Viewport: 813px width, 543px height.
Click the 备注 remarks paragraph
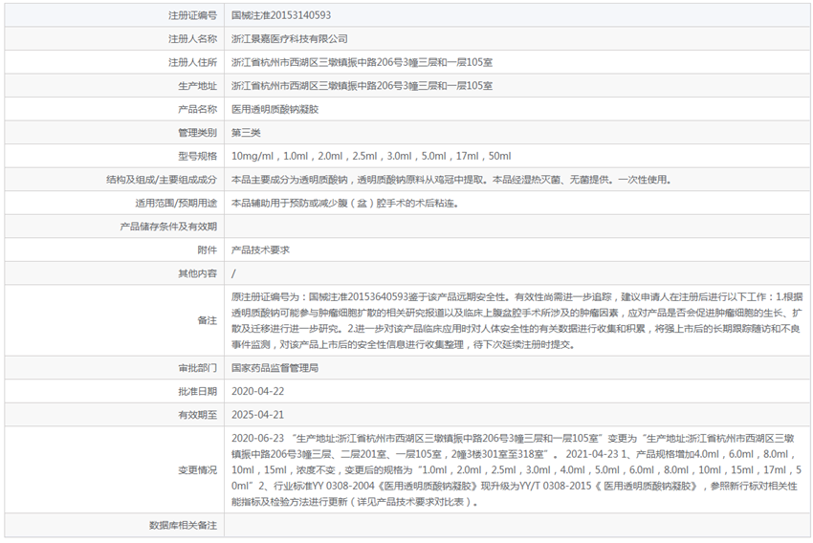[516, 320]
